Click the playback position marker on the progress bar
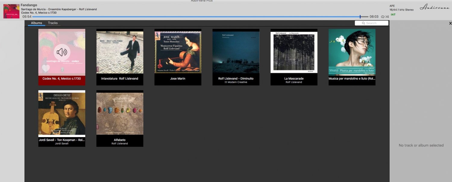This screenshot has height=182, width=452. (360, 17)
